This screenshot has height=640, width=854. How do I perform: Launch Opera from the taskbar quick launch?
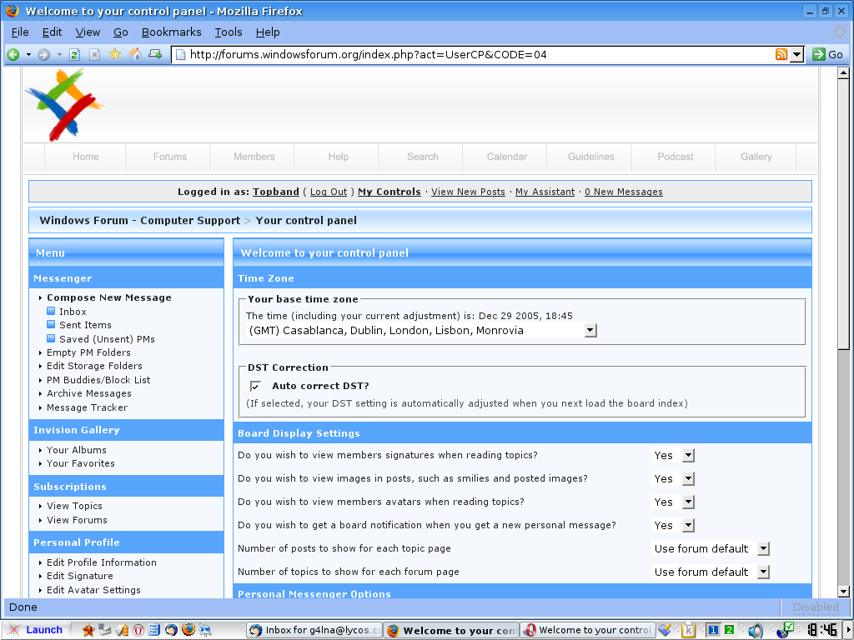pyautogui.click(x=138, y=630)
